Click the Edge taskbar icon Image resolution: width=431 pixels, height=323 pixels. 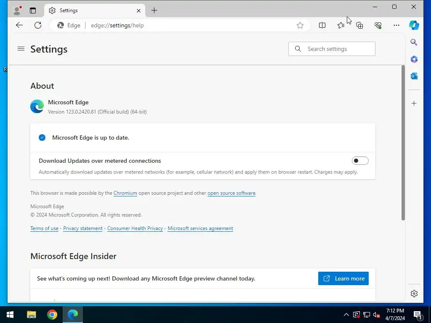73,315
